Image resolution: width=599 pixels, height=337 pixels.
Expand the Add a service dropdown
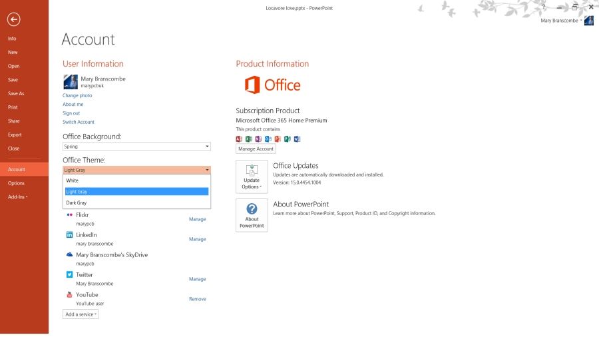click(81, 314)
